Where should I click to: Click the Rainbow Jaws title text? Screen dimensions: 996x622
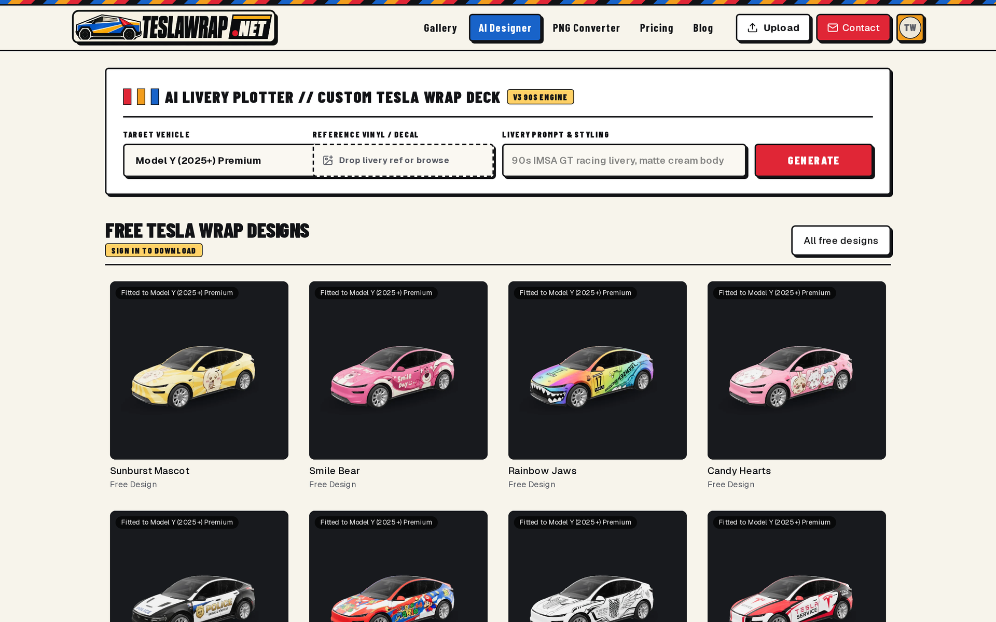pos(542,471)
